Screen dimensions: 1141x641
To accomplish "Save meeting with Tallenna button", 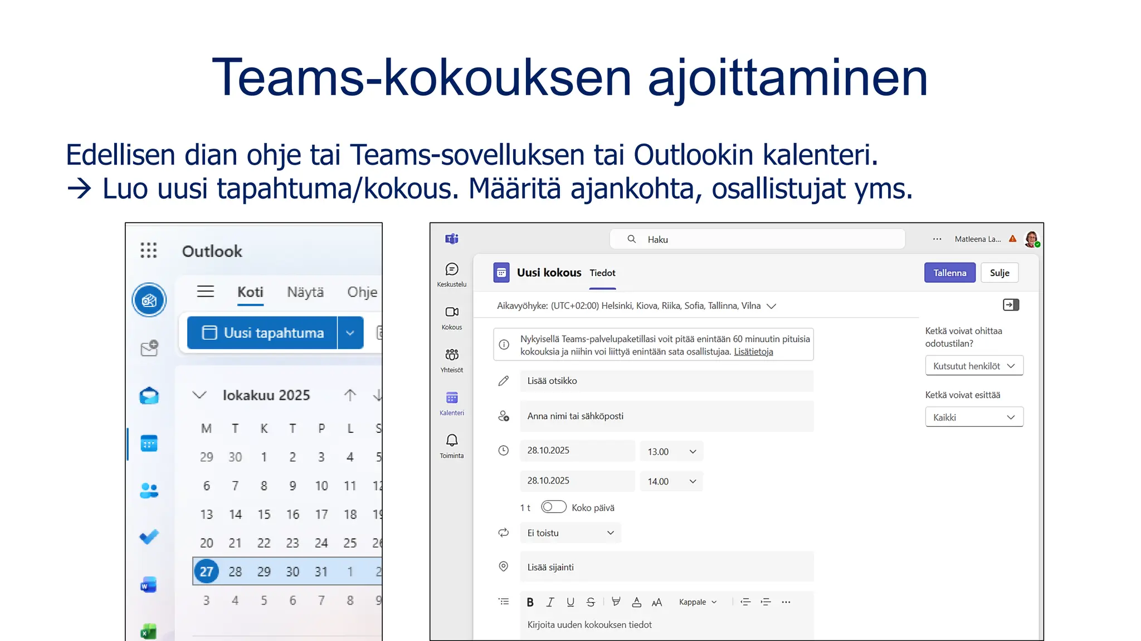I will point(950,273).
